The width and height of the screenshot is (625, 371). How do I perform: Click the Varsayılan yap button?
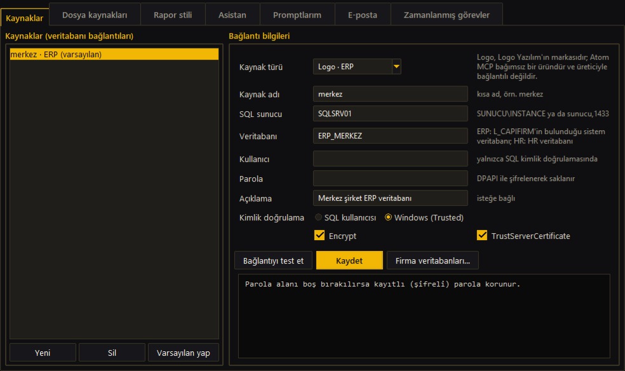click(184, 353)
